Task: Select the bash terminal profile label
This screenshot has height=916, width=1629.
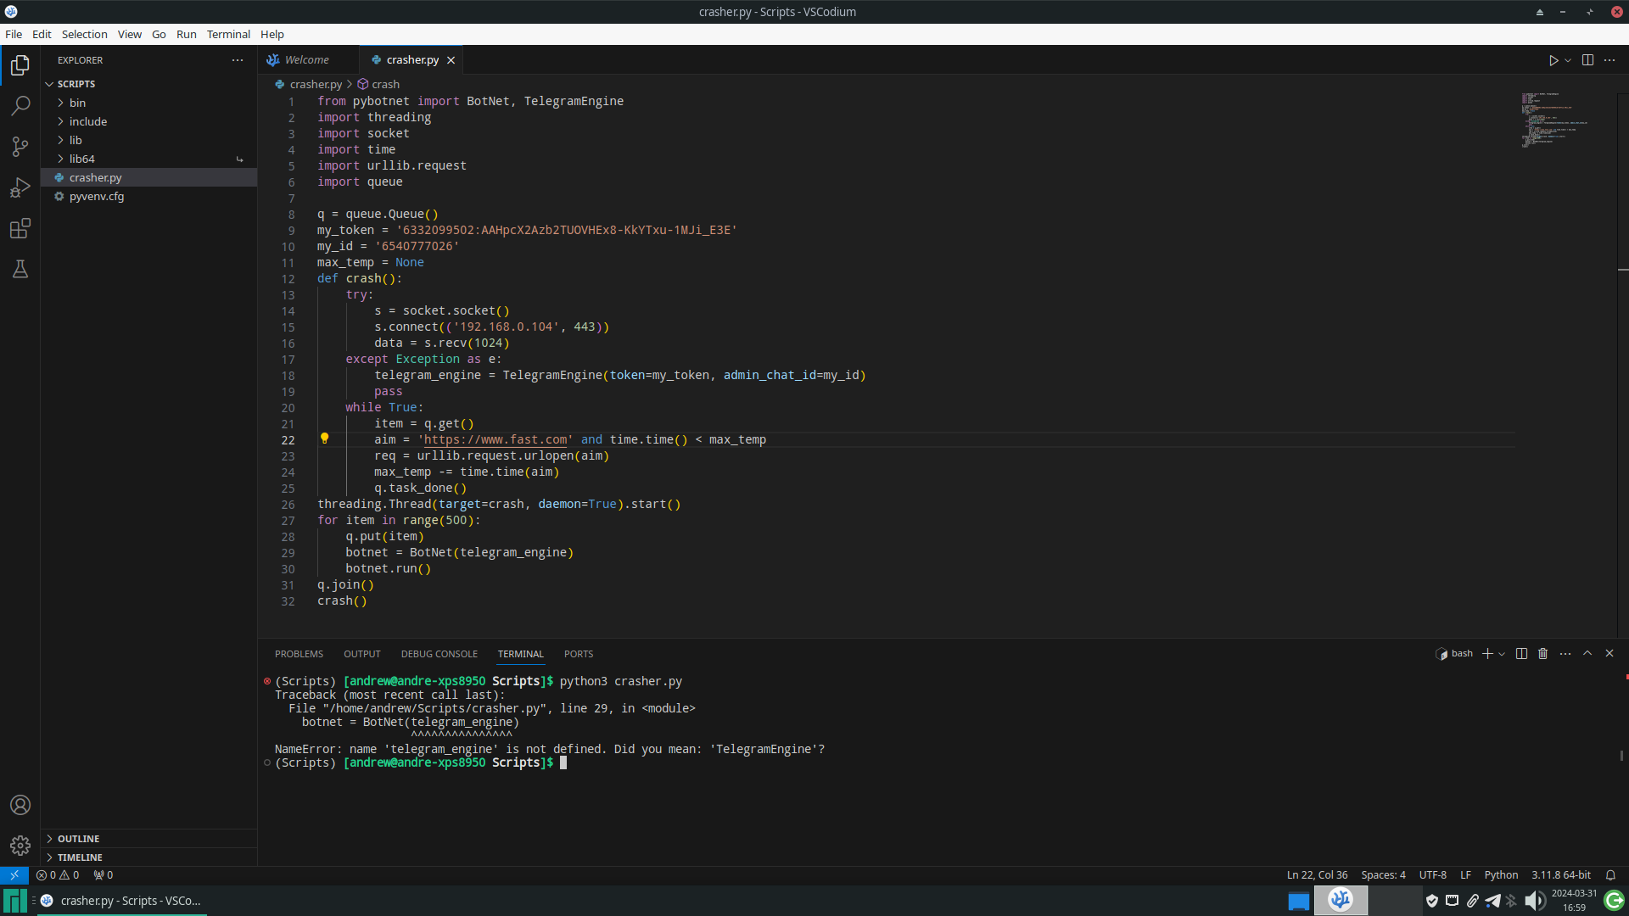Action: [x=1454, y=653]
